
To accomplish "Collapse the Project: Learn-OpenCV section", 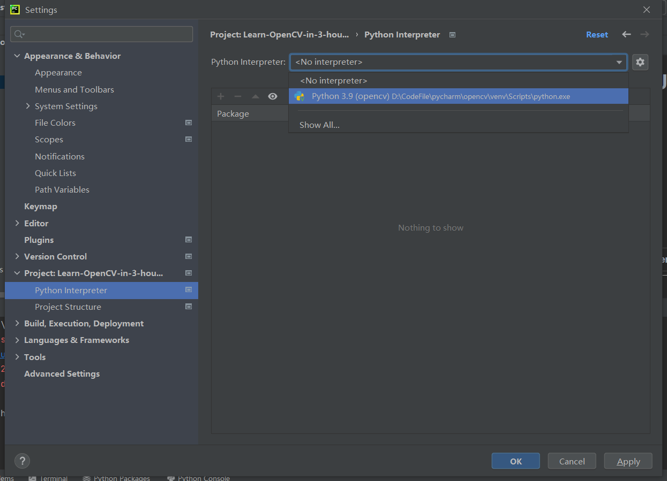I will (x=17, y=273).
